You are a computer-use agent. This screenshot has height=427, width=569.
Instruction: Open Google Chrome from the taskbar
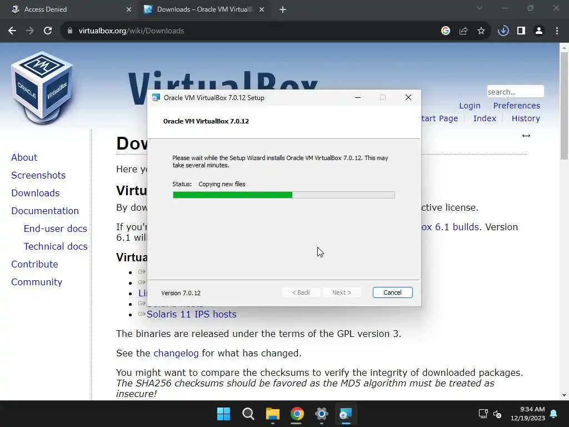[297, 414]
